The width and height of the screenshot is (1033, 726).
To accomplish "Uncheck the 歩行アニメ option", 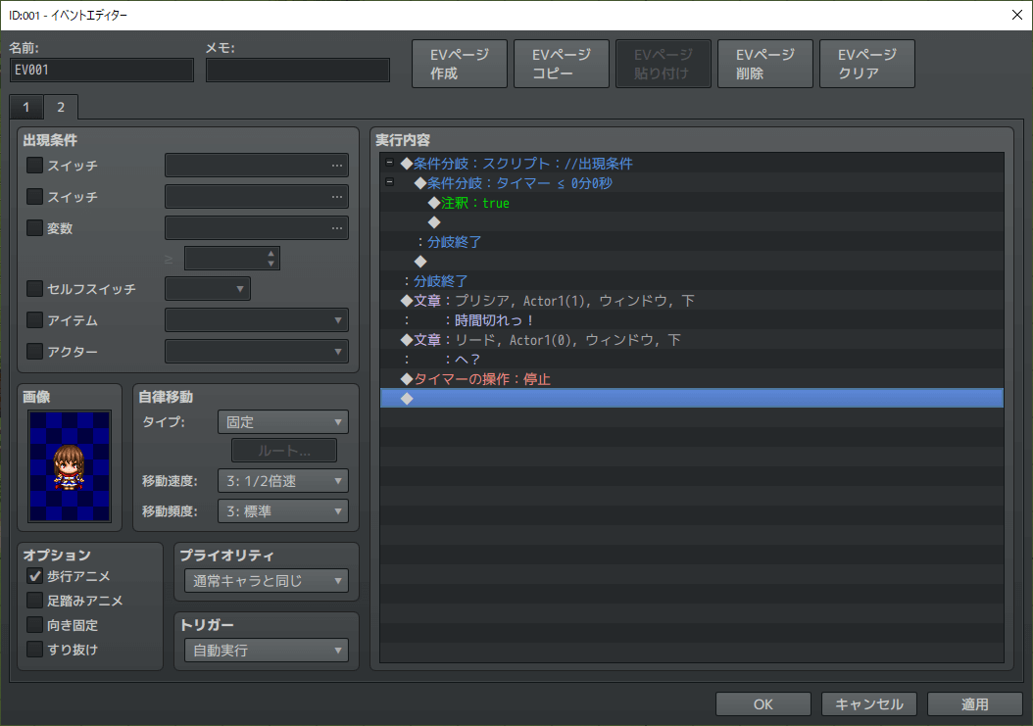I will pyautogui.click(x=35, y=576).
